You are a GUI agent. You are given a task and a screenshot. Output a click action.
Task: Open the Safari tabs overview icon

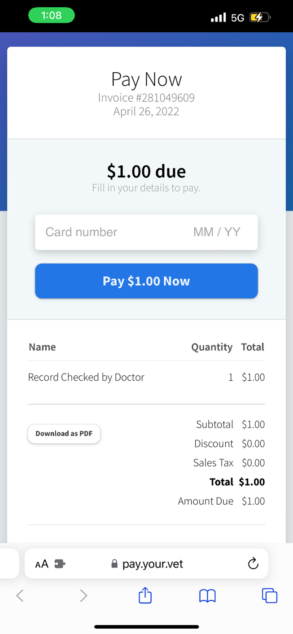point(269,595)
